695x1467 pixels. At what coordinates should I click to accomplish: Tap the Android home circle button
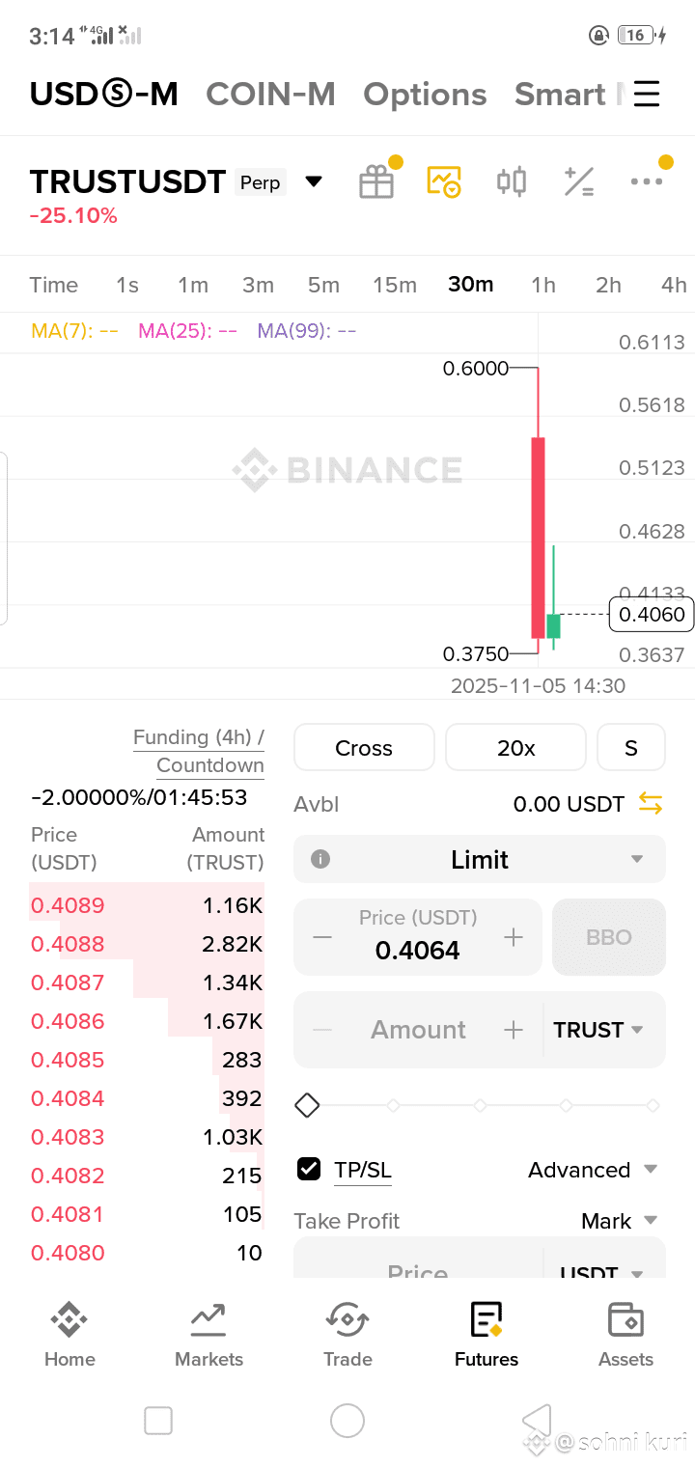pos(347,1421)
